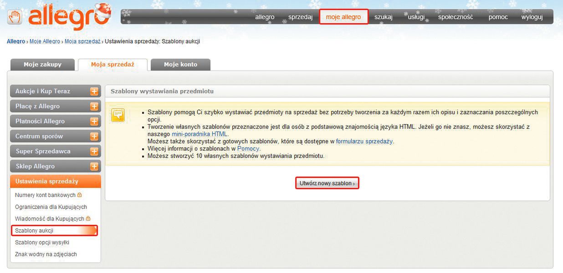
Task: Switch to Moje zakupy tab
Action: tap(42, 65)
